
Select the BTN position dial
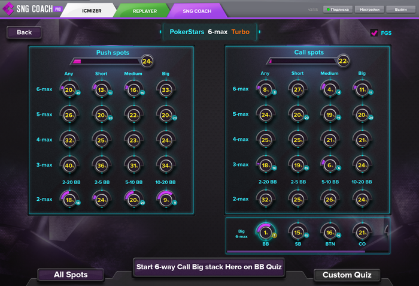(330, 233)
